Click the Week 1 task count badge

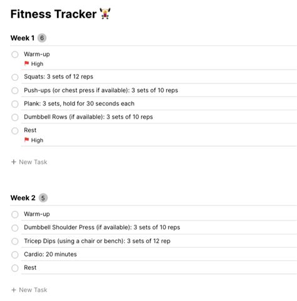[x=42, y=38]
